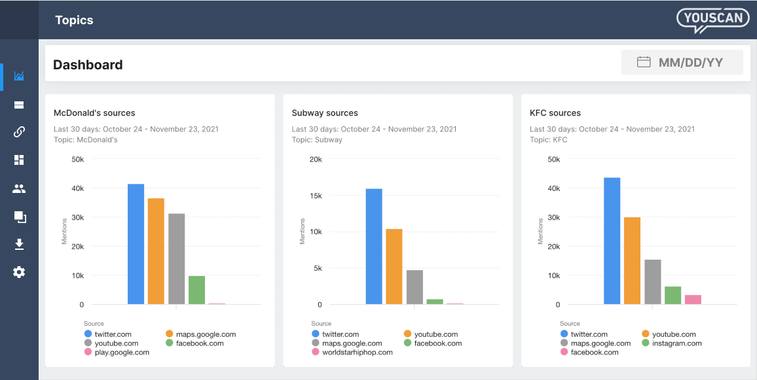This screenshot has height=380, width=757.
Task: Toggle youtube.com legend in KFC chart
Action: [669, 334]
